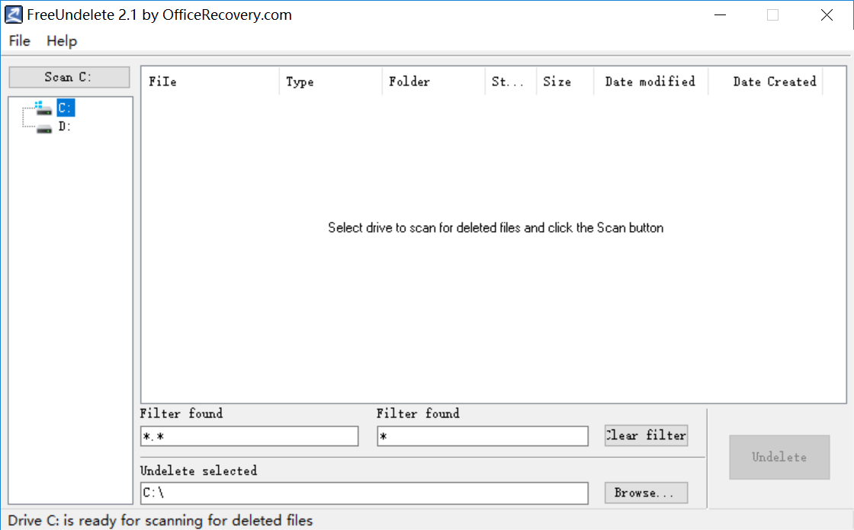Image resolution: width=854 pixels, height=530 pixels.
Task: Focus the second filter field containing *
Action: (482, 436)
